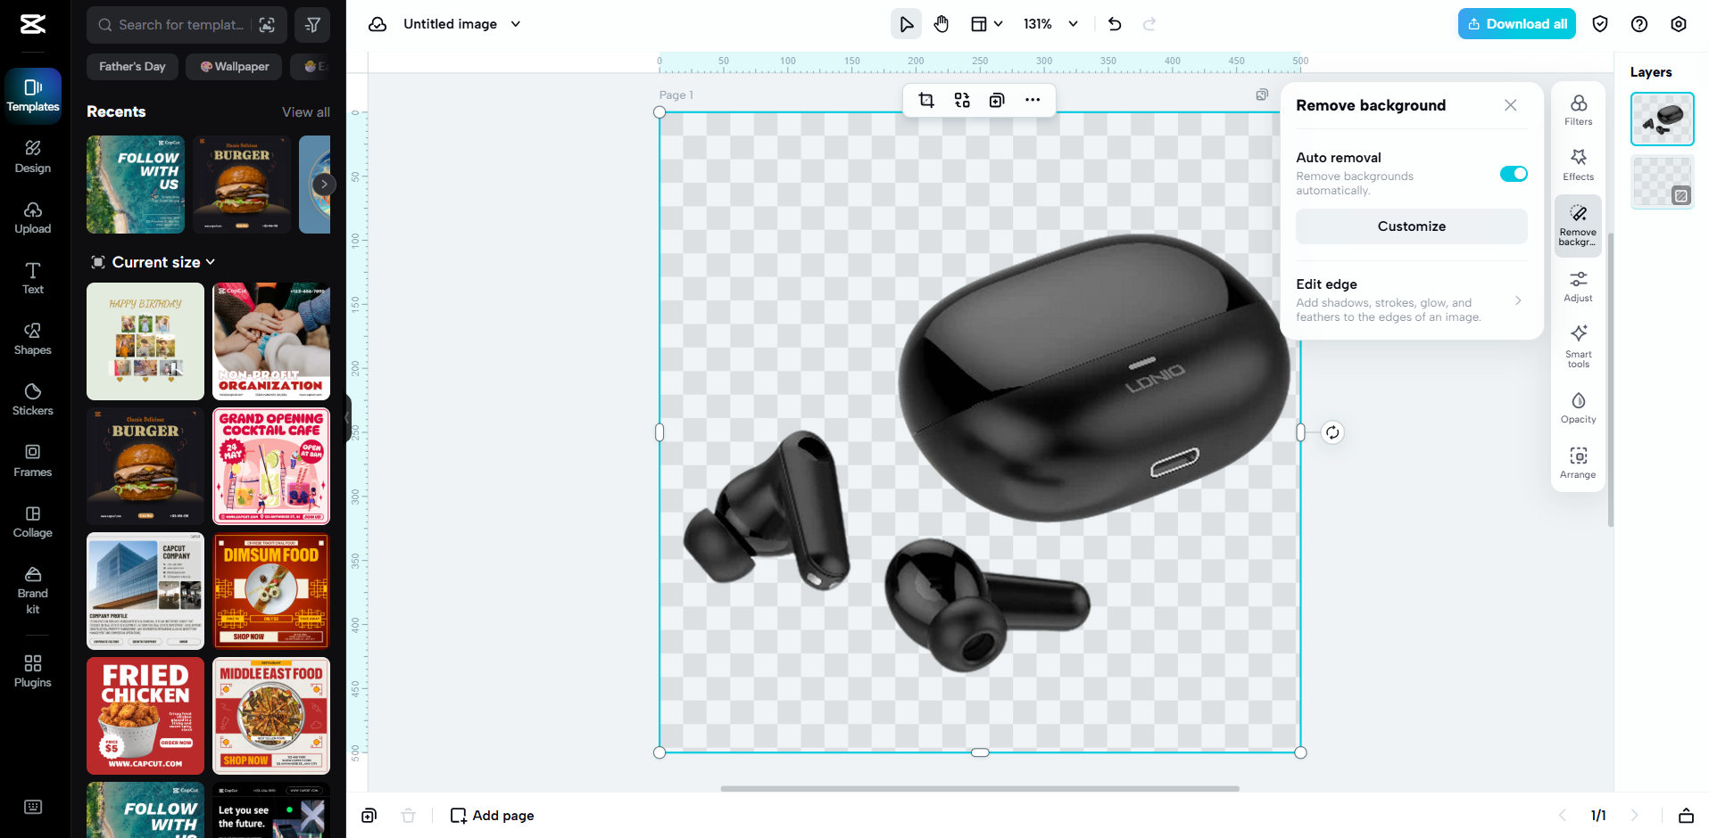The image size is (1709, 838).
Task: Click the delete page trash icon
Action: [408, 815]
